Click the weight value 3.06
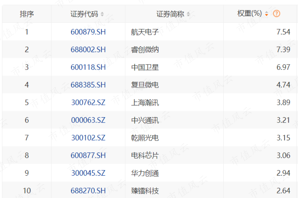The height and width of the screenshot is (198, 298). (283, 155)
